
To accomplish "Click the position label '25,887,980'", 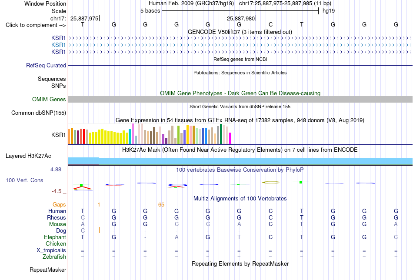I will click(x=241, y=18).
